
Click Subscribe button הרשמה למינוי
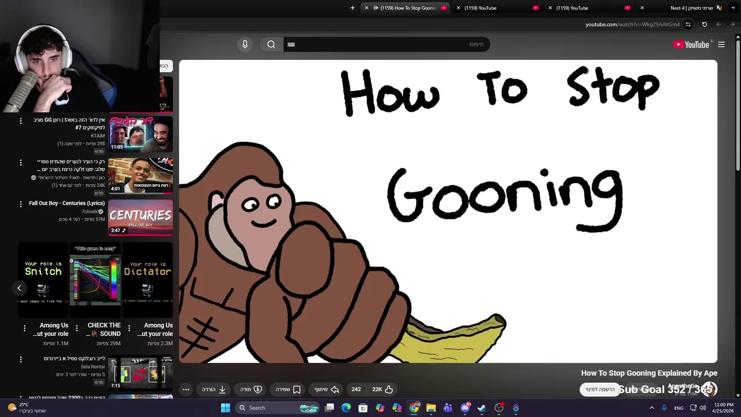600,390
